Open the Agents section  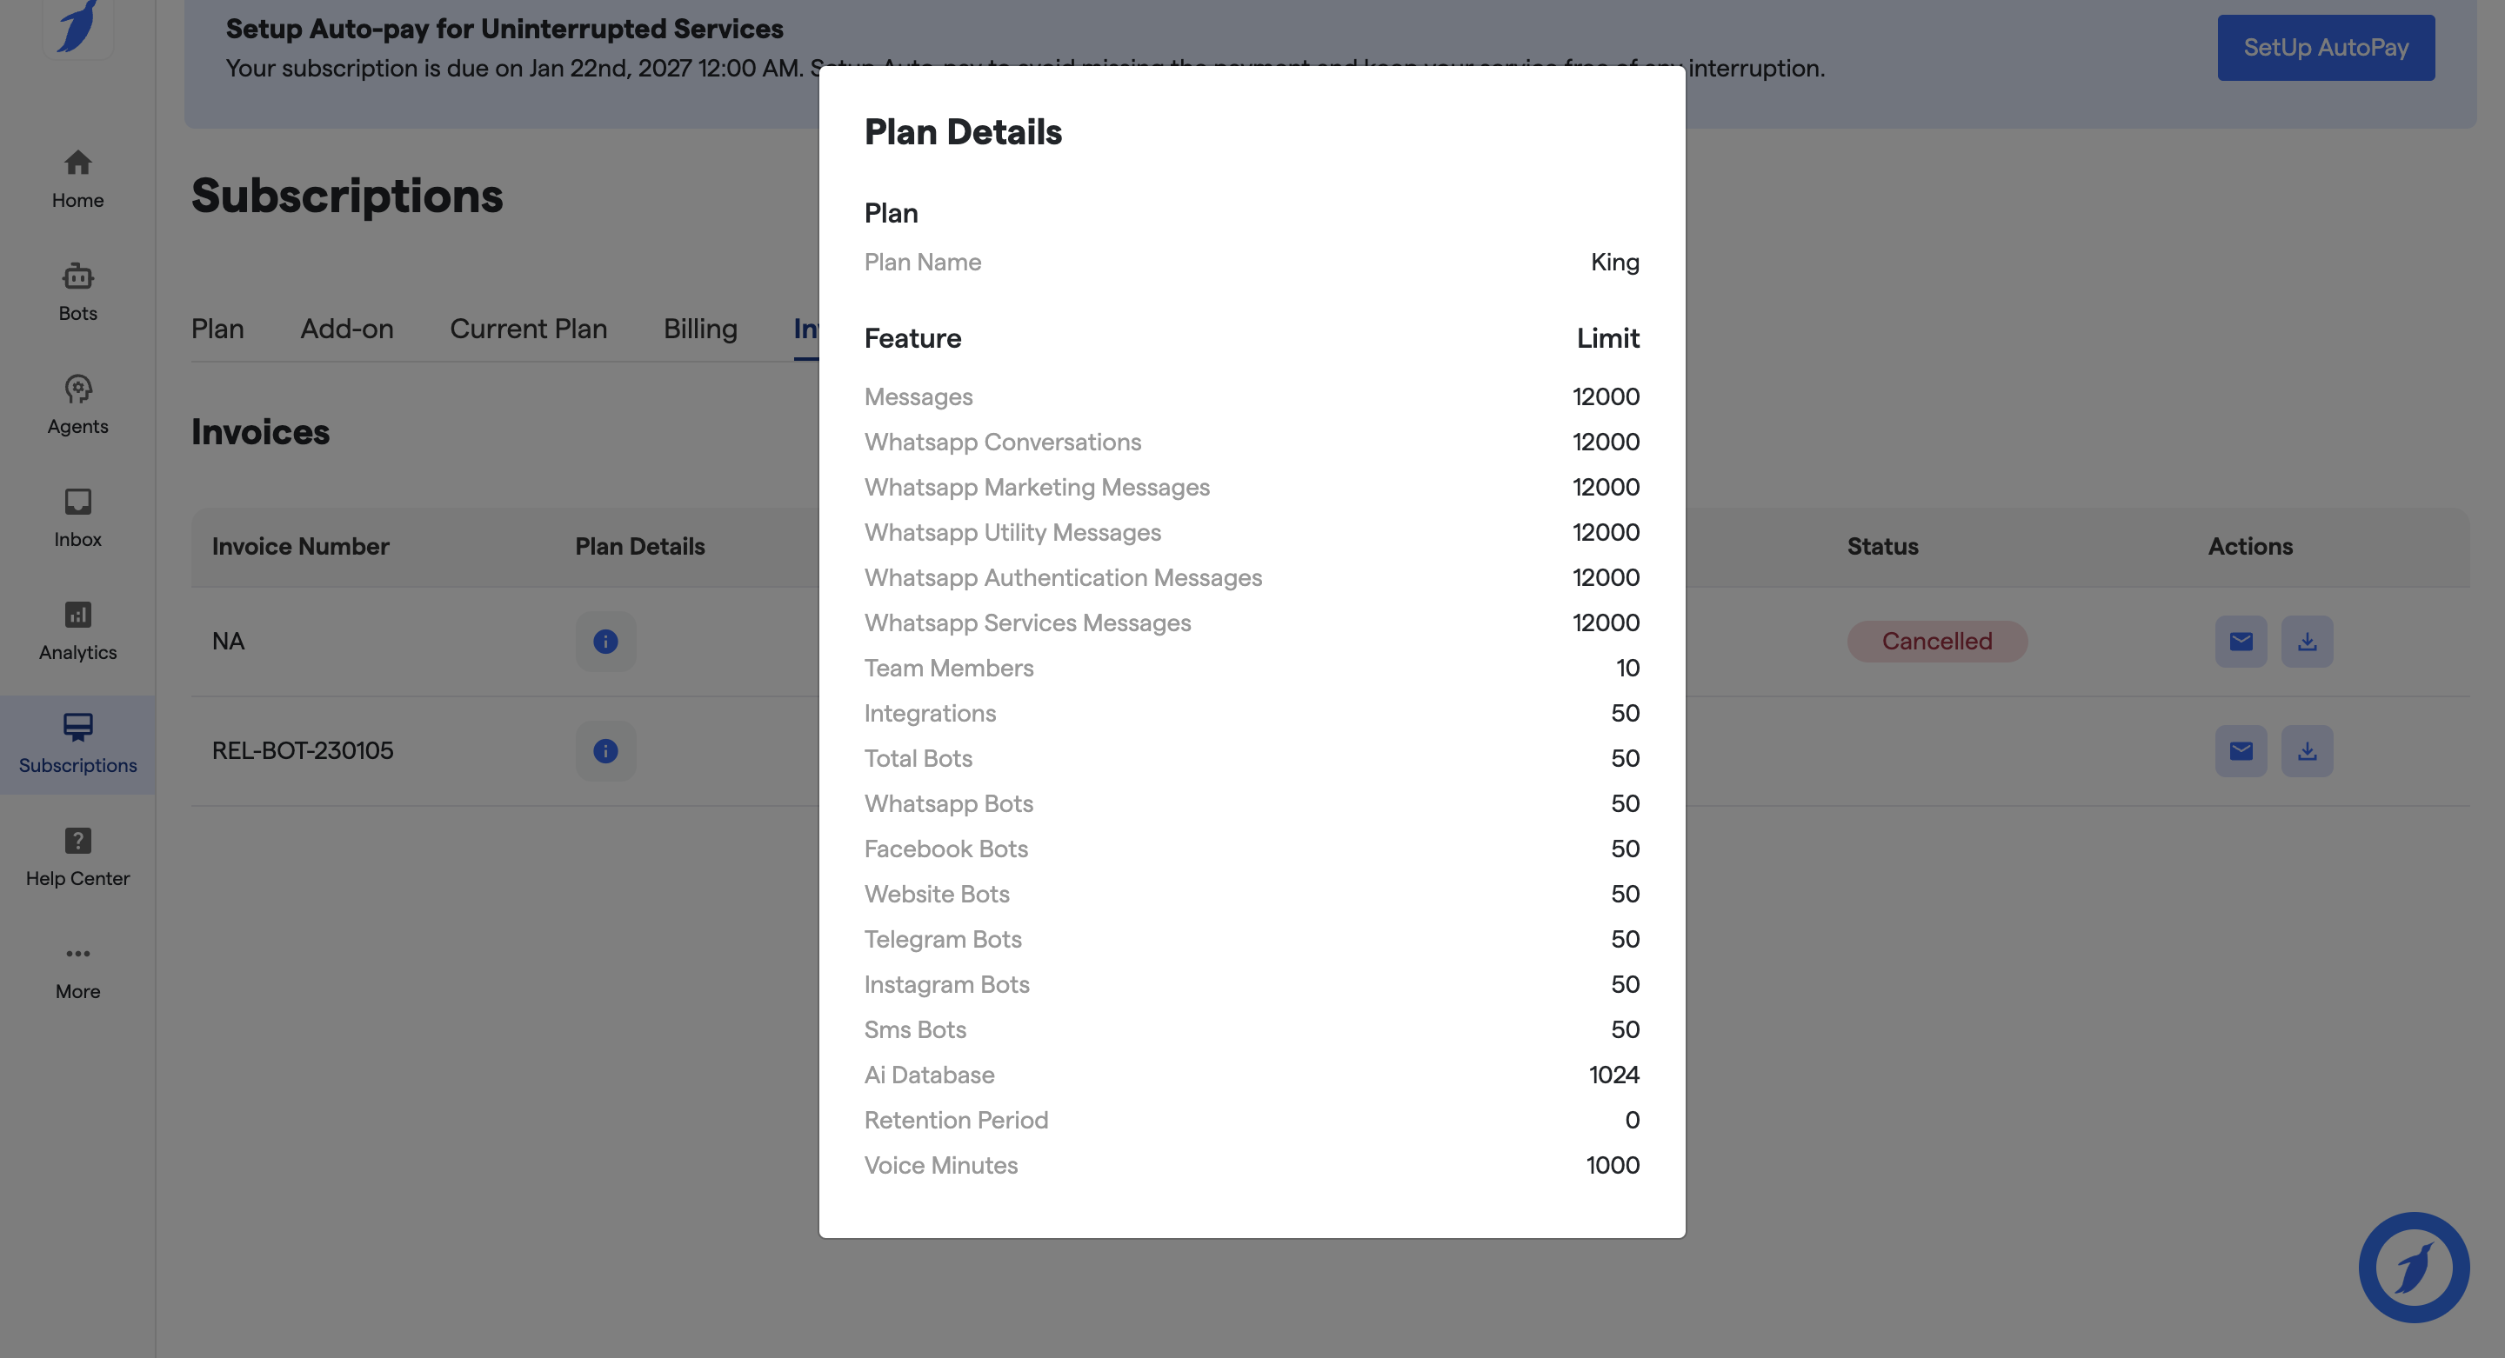coord(77,404)
